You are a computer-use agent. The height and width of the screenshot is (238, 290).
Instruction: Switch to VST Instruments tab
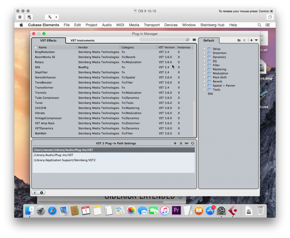click(x=82, y=40)
